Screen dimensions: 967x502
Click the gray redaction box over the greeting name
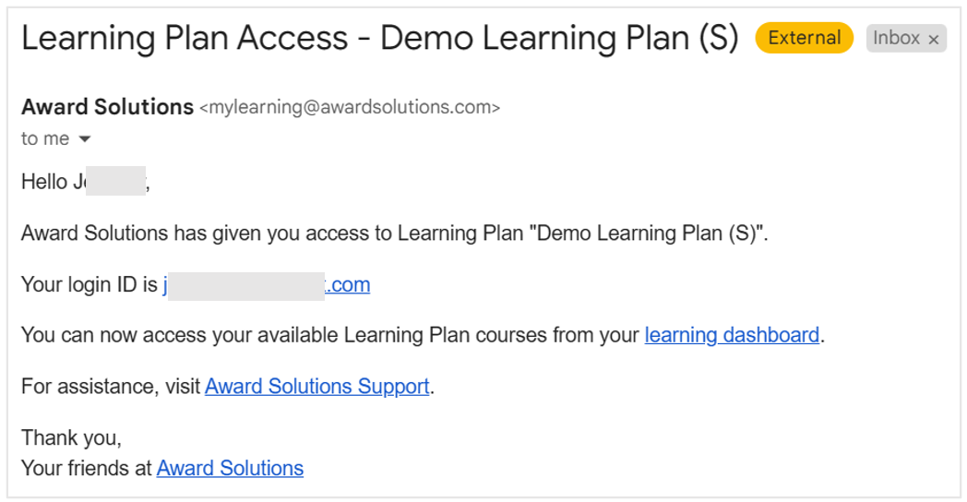coord(116,181)
